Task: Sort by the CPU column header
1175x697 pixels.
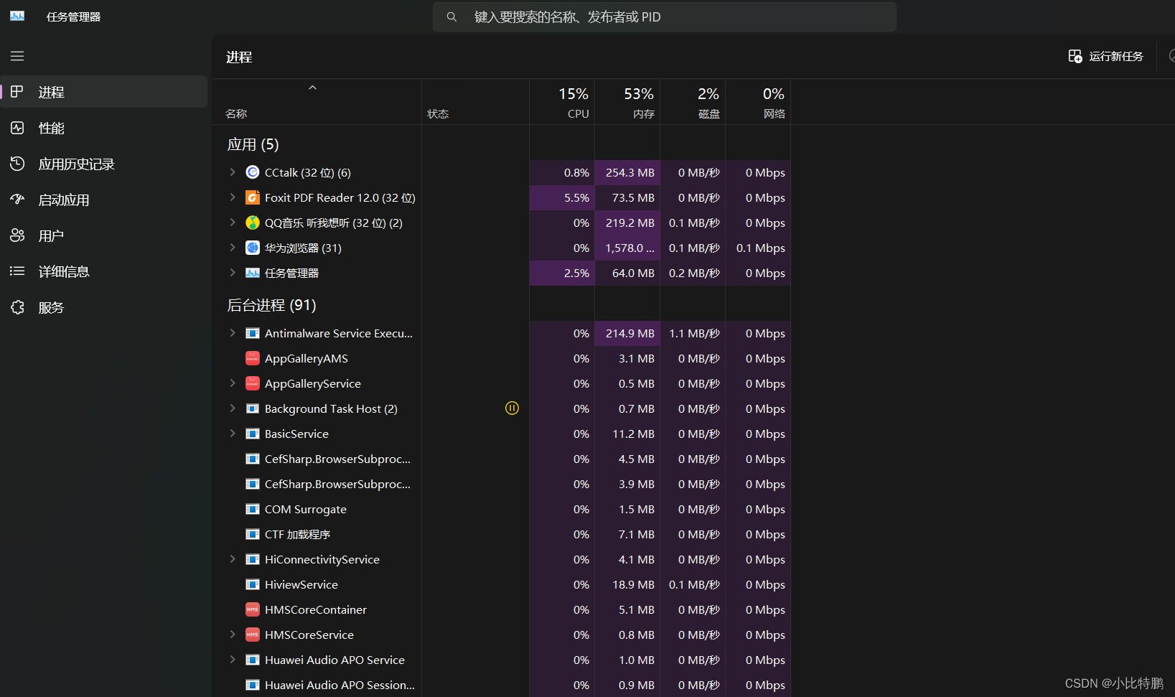Action: point(562,102)
